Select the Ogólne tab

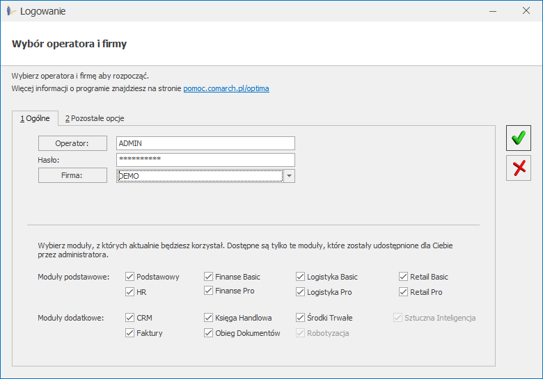point(35,118)
